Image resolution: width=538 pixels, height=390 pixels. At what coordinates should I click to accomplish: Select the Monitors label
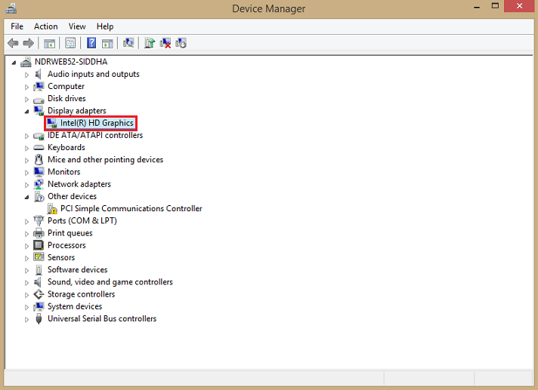[63, 172]
